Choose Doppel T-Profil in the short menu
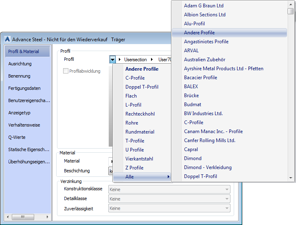 [142, 87]
